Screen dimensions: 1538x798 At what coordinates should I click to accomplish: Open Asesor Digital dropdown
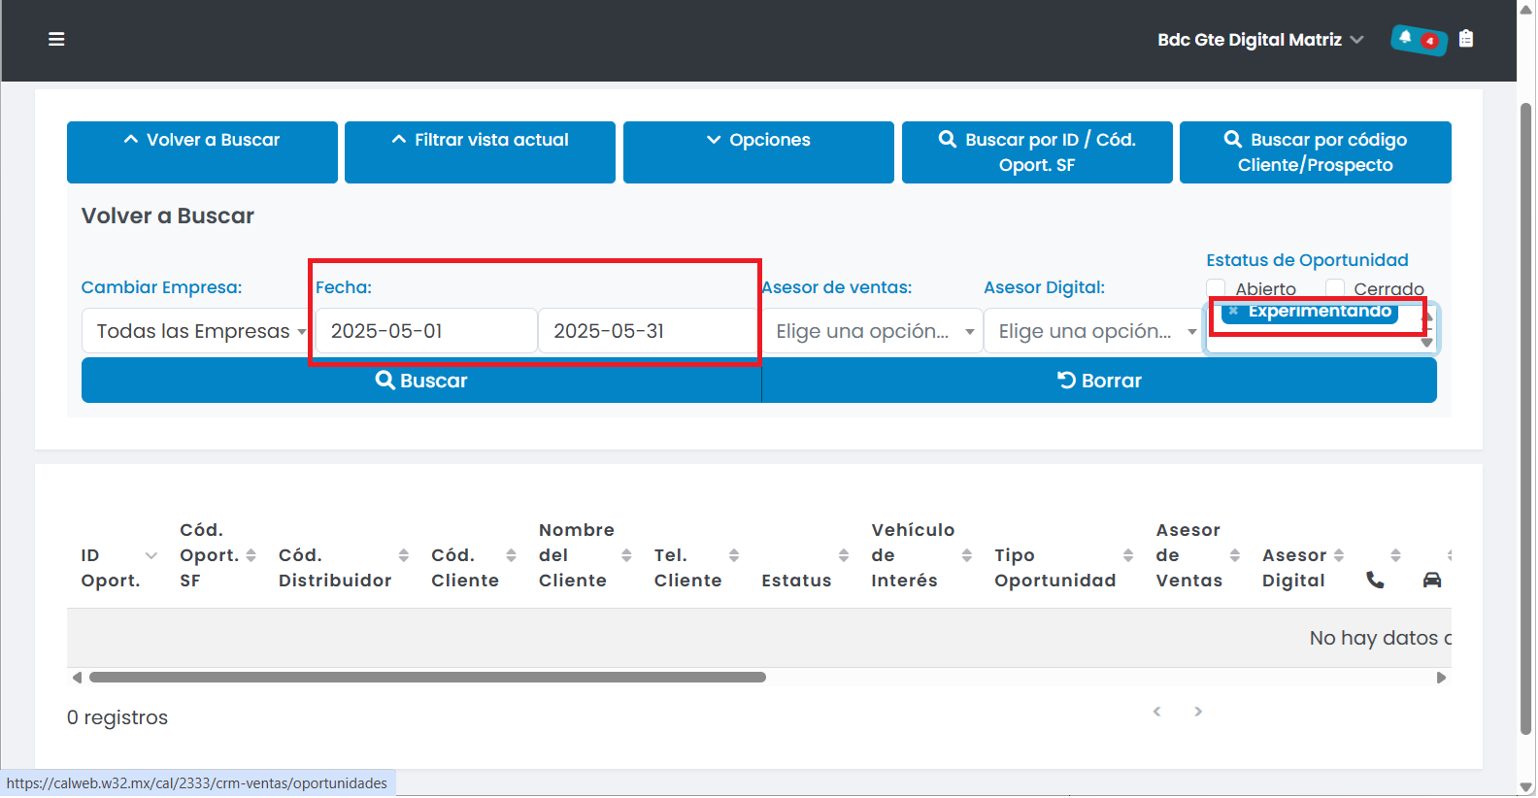(x=1094, y=331)
